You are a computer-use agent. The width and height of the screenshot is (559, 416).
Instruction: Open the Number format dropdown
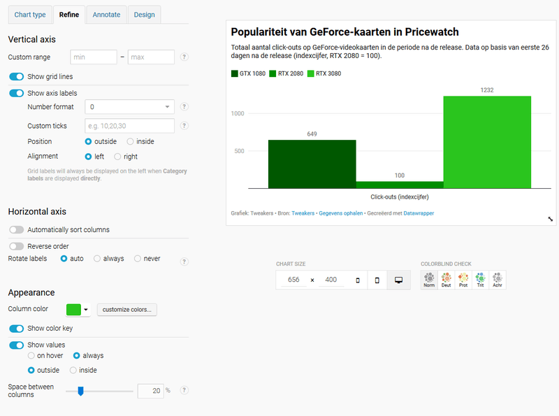pos(129,107)
